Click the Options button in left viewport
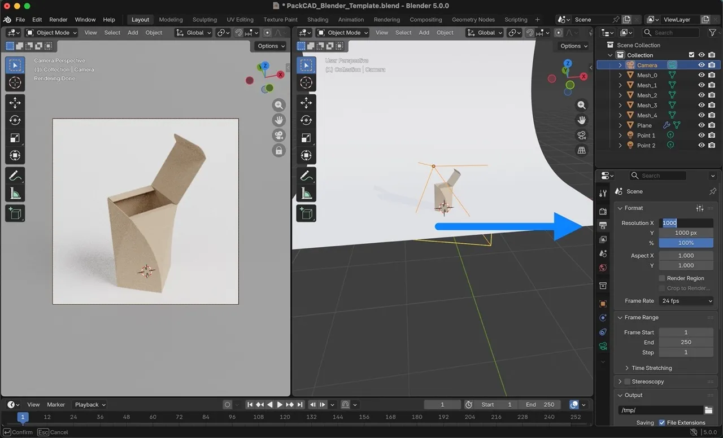The image size is (723, 438). pos(271,46)
